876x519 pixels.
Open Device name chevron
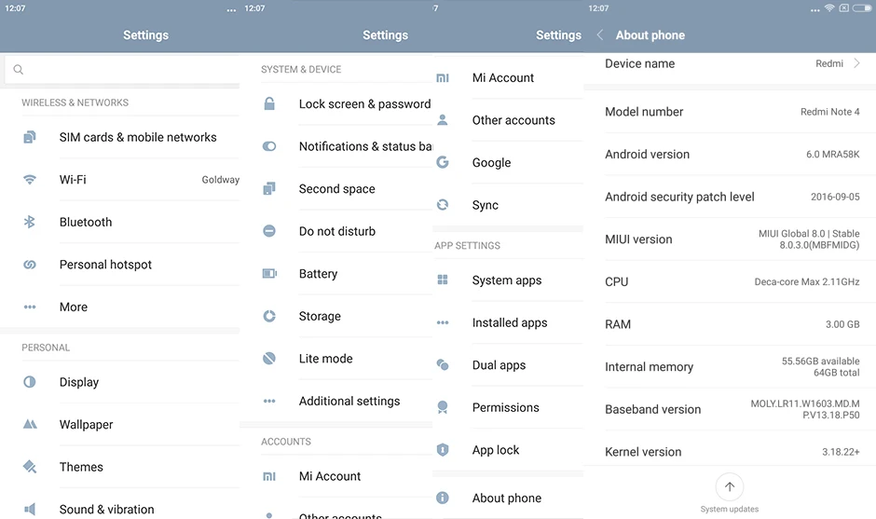pos(857,63)
